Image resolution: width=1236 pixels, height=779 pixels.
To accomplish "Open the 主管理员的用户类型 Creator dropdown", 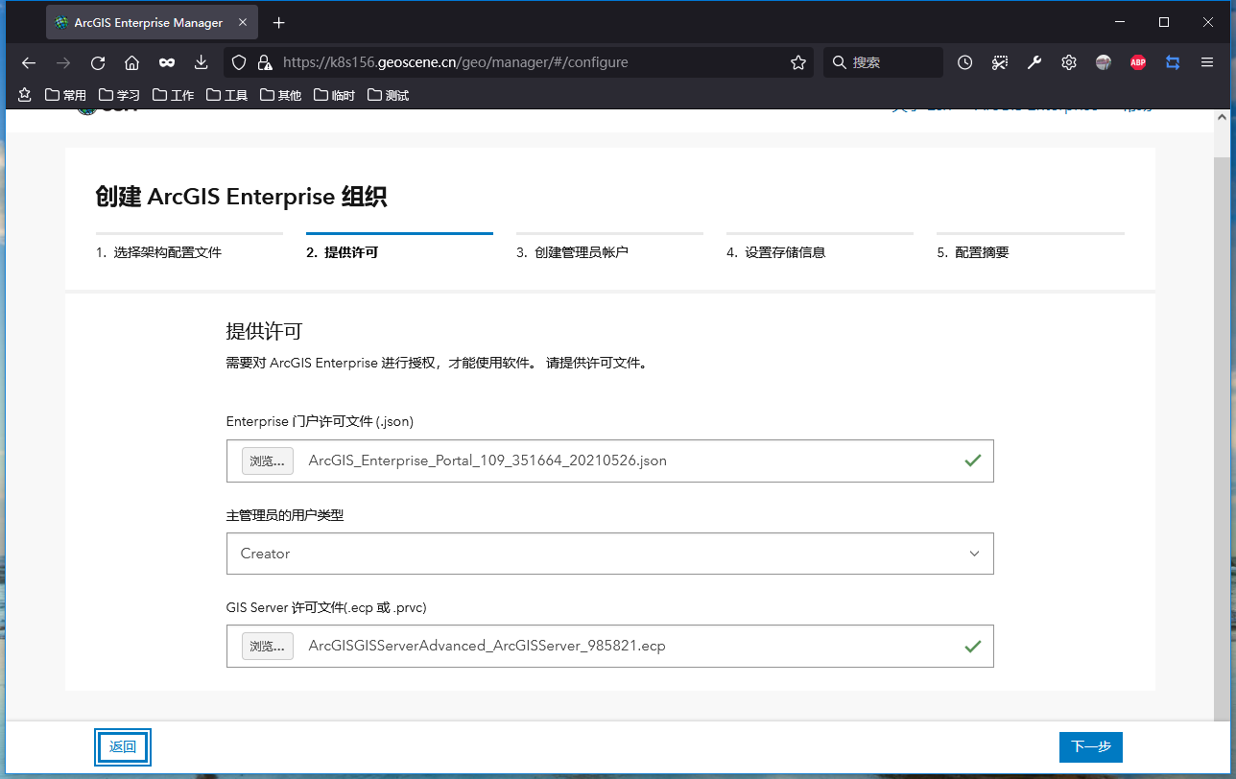I will [x=610, y=554].
